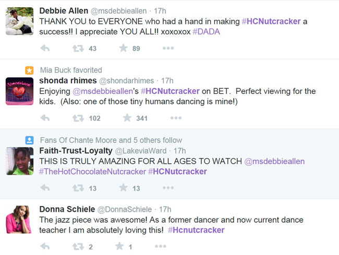Open Donna Schiele's avatar image
Viewport: 339px width, 255px height.
(x=20, y=219)
